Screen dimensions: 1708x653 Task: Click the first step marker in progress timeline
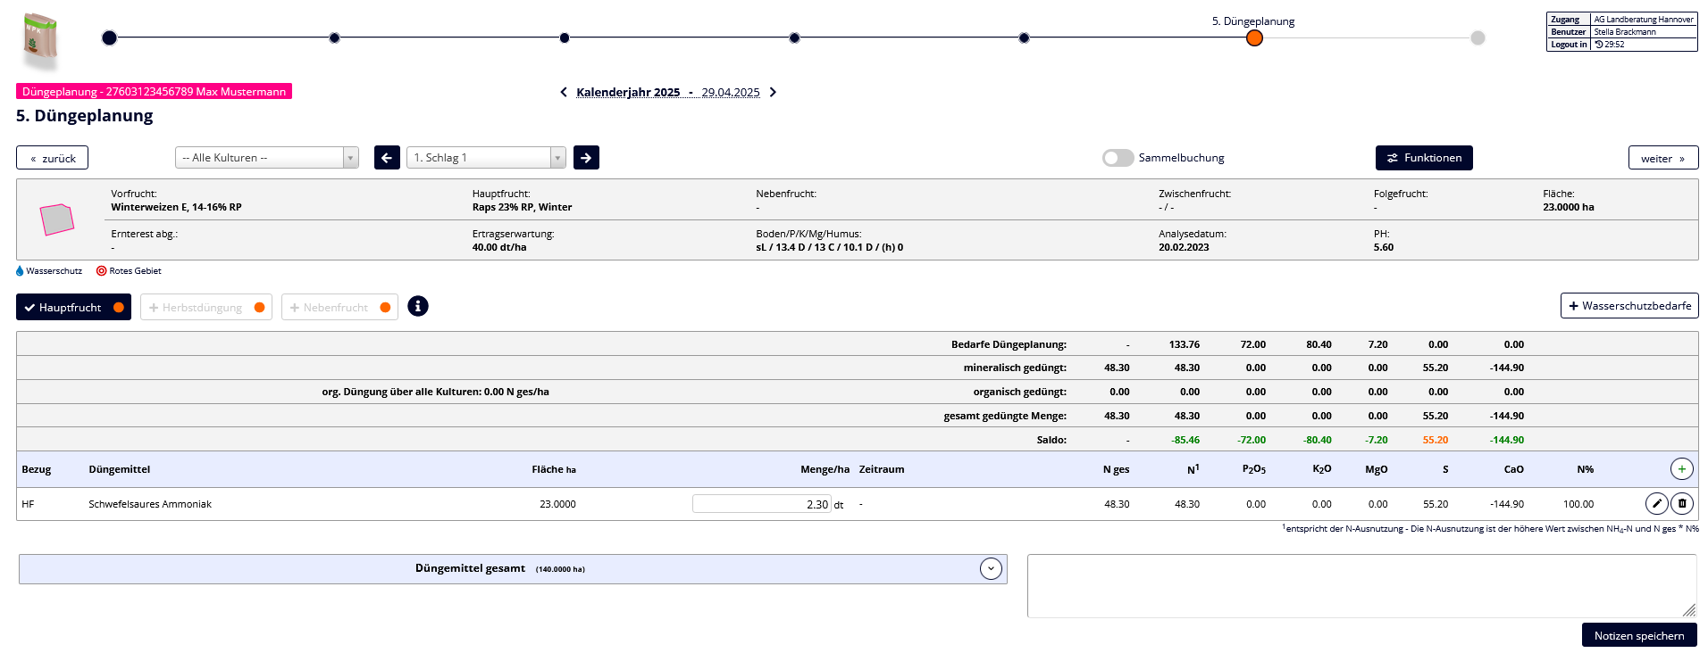[x=109, y=37]
